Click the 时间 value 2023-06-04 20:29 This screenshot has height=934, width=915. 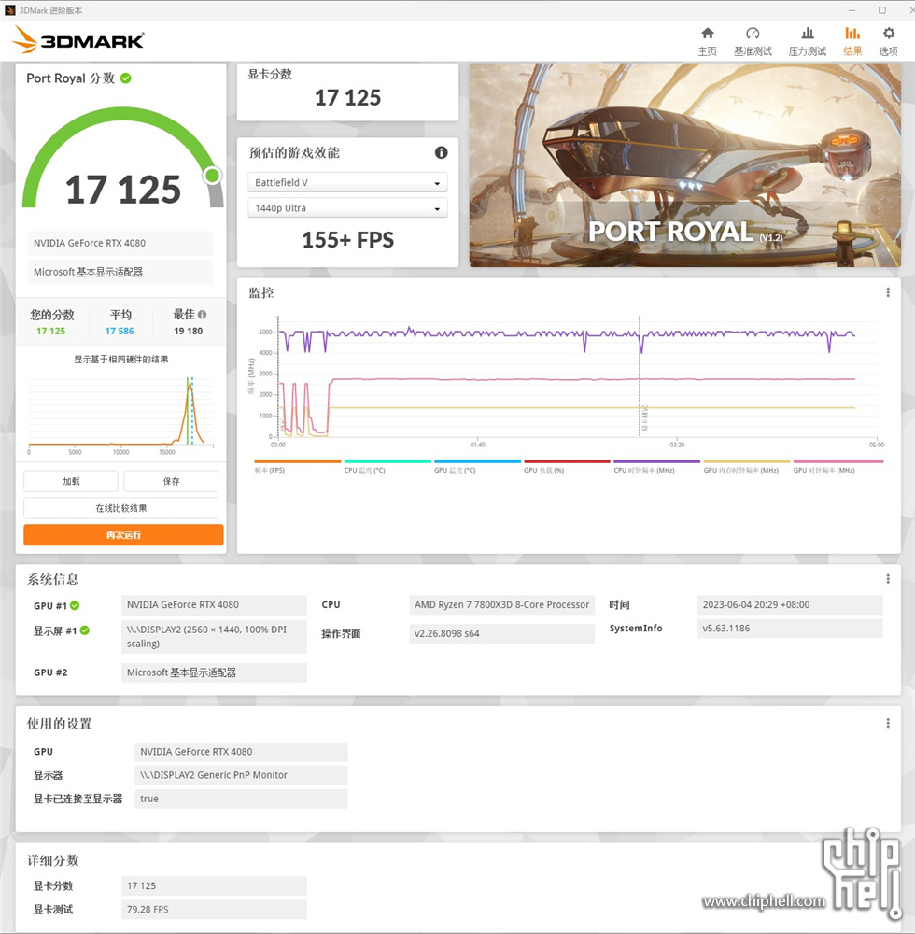point(789,604)
